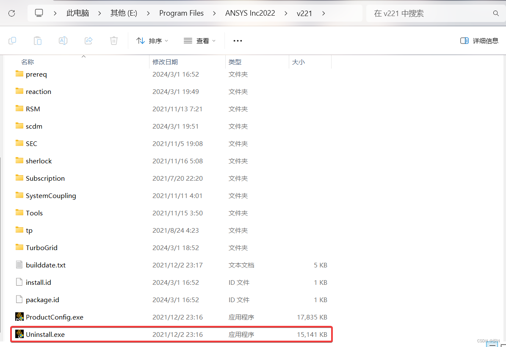Click the 15,141 KB size value
Image resolution: width=506 pixels, height=347 pixels.
pyautogui.click(x=312, y=334)
